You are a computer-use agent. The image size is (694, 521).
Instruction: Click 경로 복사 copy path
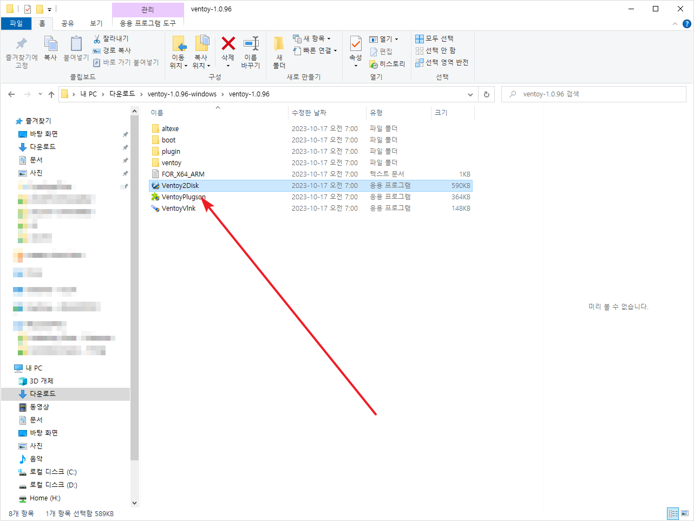[x=112, y=50]
